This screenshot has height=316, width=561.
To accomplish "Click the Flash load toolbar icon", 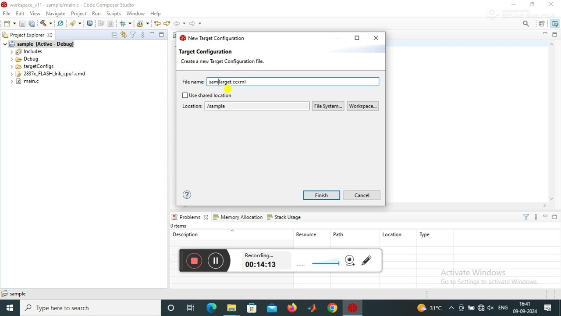I will tap(140, 23).
